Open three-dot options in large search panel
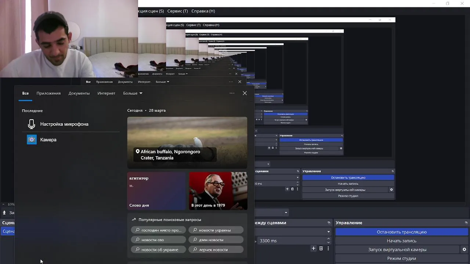Image resolution: width=470 pixels, height=264 pixels. pos(232,93)
